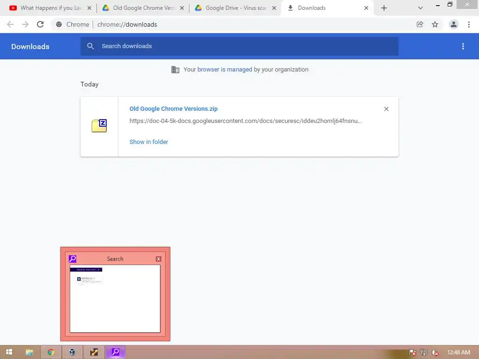The image size is (479, 359).
Task: Click the purple Search taskbar icon
Action: pyautogui.click(x=115, y=352)
